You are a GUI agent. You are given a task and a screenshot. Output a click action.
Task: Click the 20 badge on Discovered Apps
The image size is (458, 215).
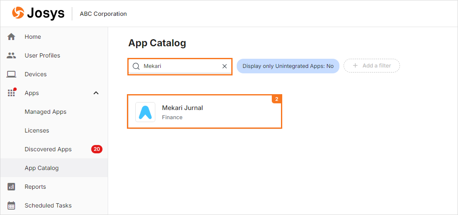click(x=97, y=150)
